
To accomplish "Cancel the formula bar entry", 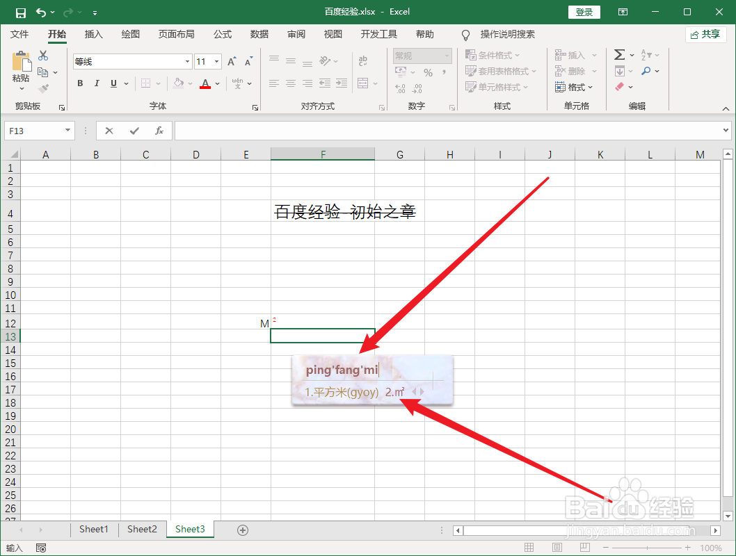I will [x=109, y=131].
